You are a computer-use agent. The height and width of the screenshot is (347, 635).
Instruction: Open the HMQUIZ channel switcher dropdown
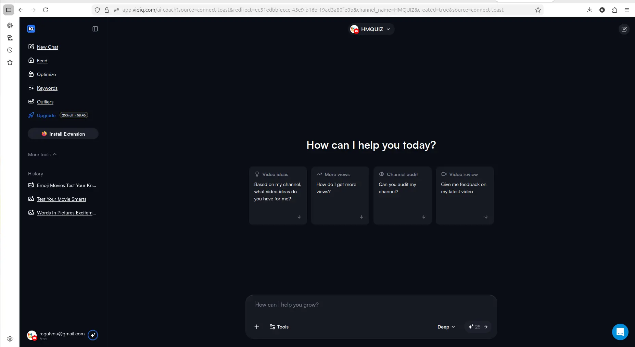click(x=371, y=29)
